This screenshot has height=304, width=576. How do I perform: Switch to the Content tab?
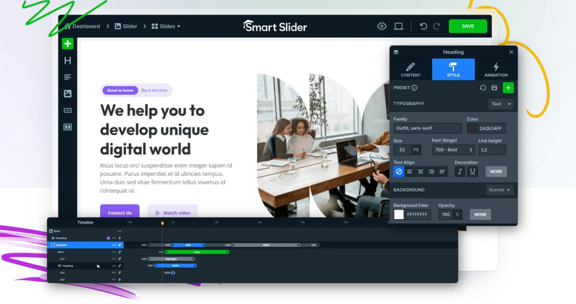pyautogui.click(x=411, y=70)
